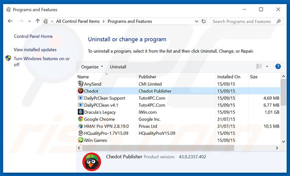The height and width of the screenshot is (176, 290).
Task: Click the 1,01 GB size value
Action: pos(272,112)
